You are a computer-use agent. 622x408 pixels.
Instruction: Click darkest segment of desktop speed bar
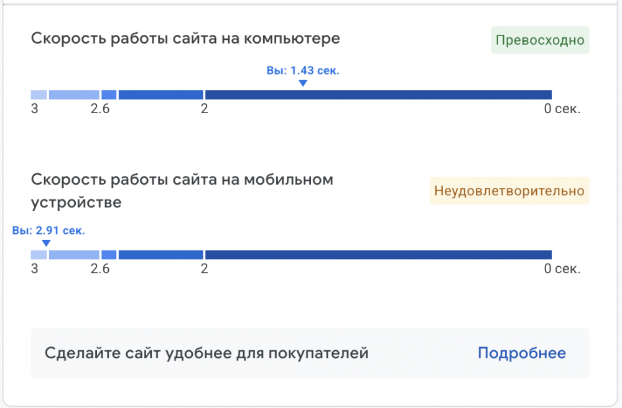click(x=378, y=95)
